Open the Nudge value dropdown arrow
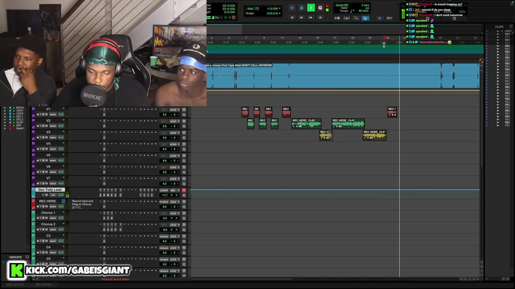The width and height of the screenshot is (515, 289). click(280, 13)
